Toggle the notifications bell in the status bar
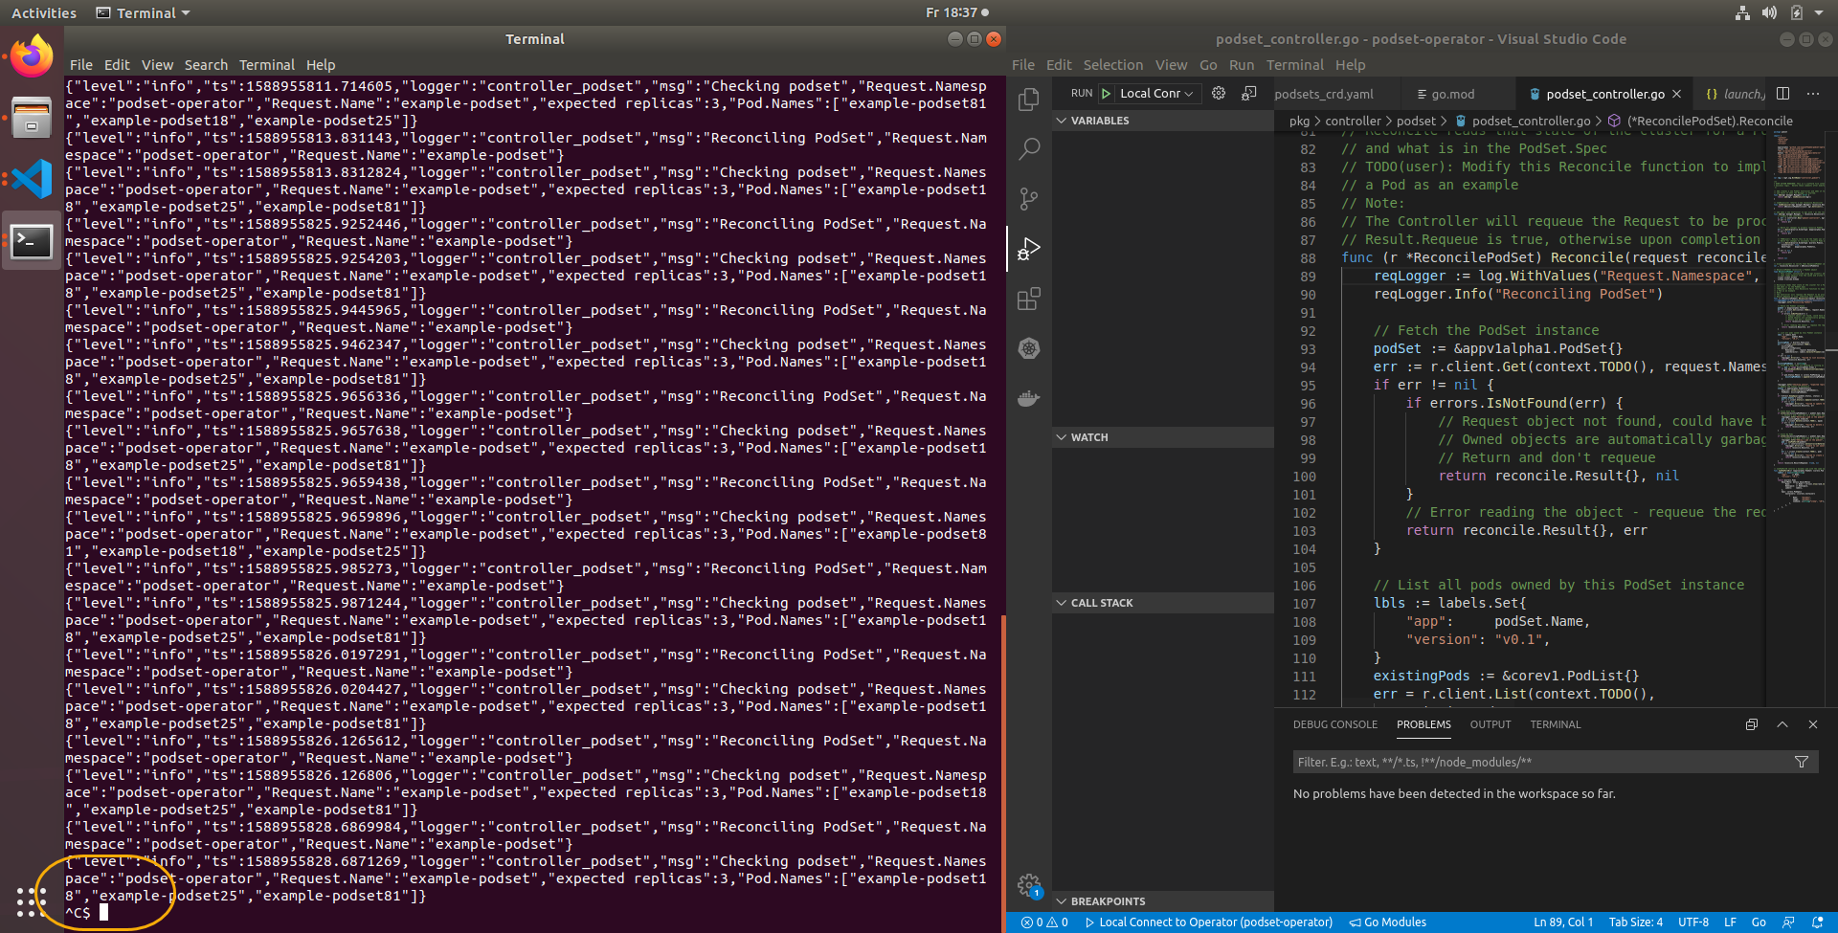1838x933 pixels. point(1815,922)
